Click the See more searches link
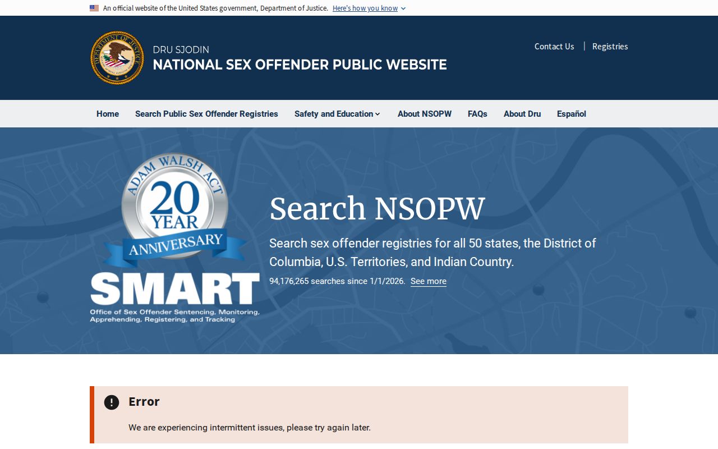The height and width of the screenshot is (449, 718). (429, 281)
